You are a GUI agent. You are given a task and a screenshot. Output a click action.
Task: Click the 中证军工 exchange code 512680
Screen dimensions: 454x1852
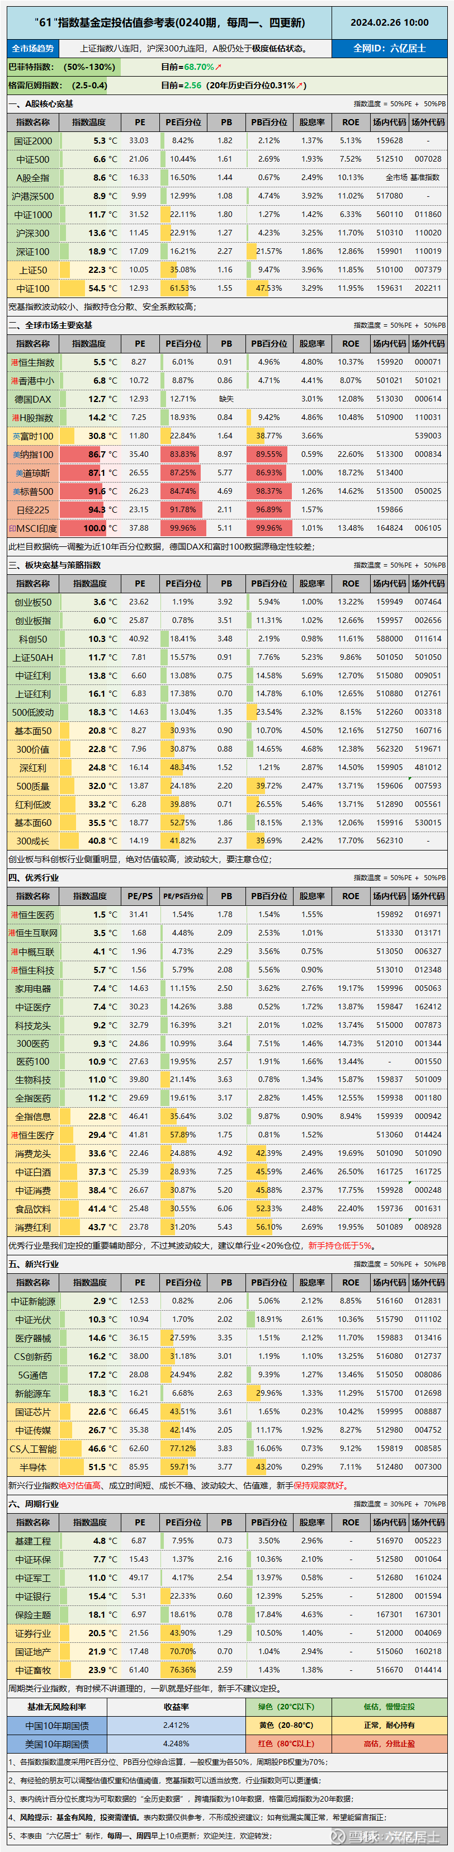click(389, 1578)
